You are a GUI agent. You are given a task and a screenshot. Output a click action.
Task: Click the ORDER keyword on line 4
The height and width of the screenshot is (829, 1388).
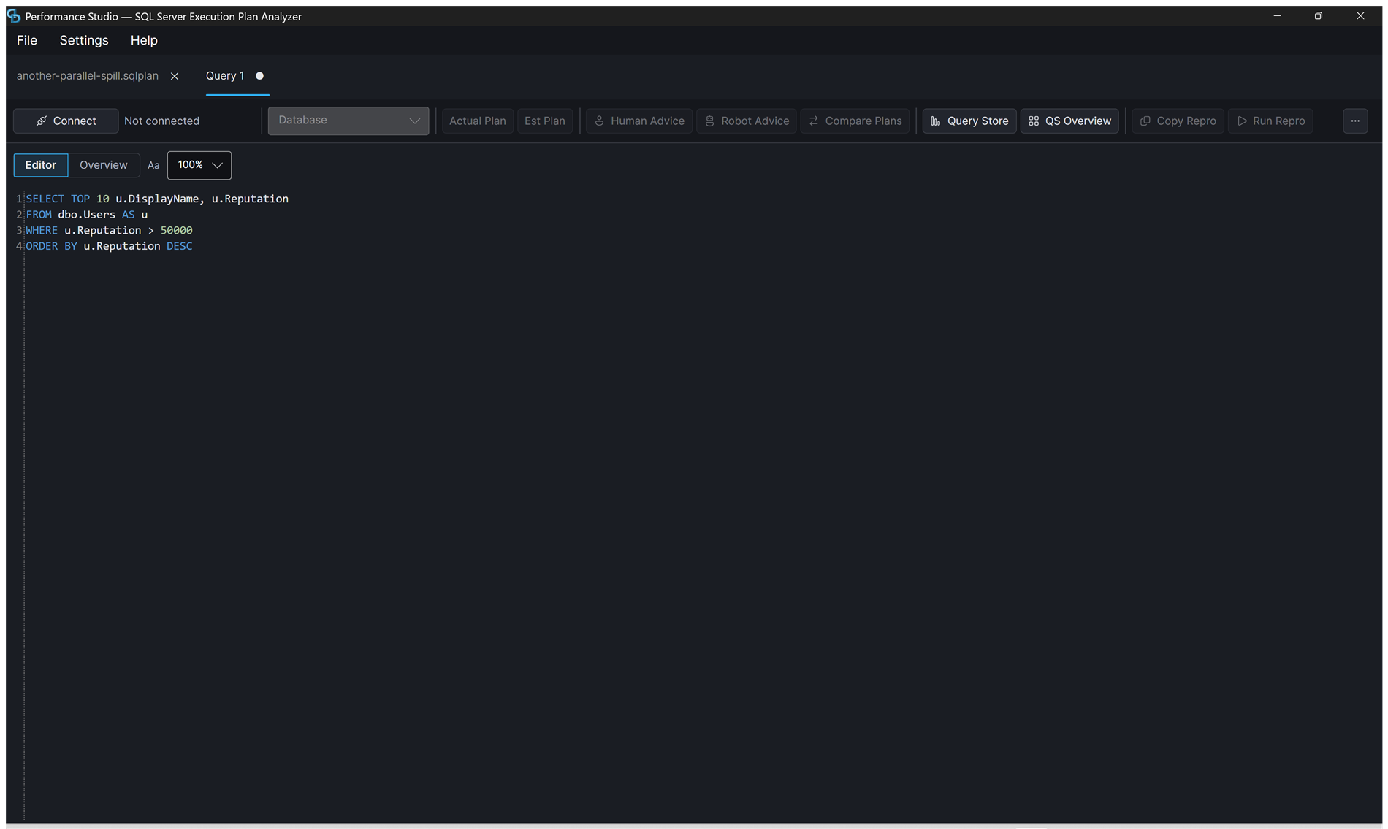[x=42, y=246]
